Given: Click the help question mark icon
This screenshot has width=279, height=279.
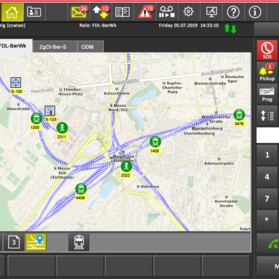Looking at the screenshot, I should coord(233,12).
